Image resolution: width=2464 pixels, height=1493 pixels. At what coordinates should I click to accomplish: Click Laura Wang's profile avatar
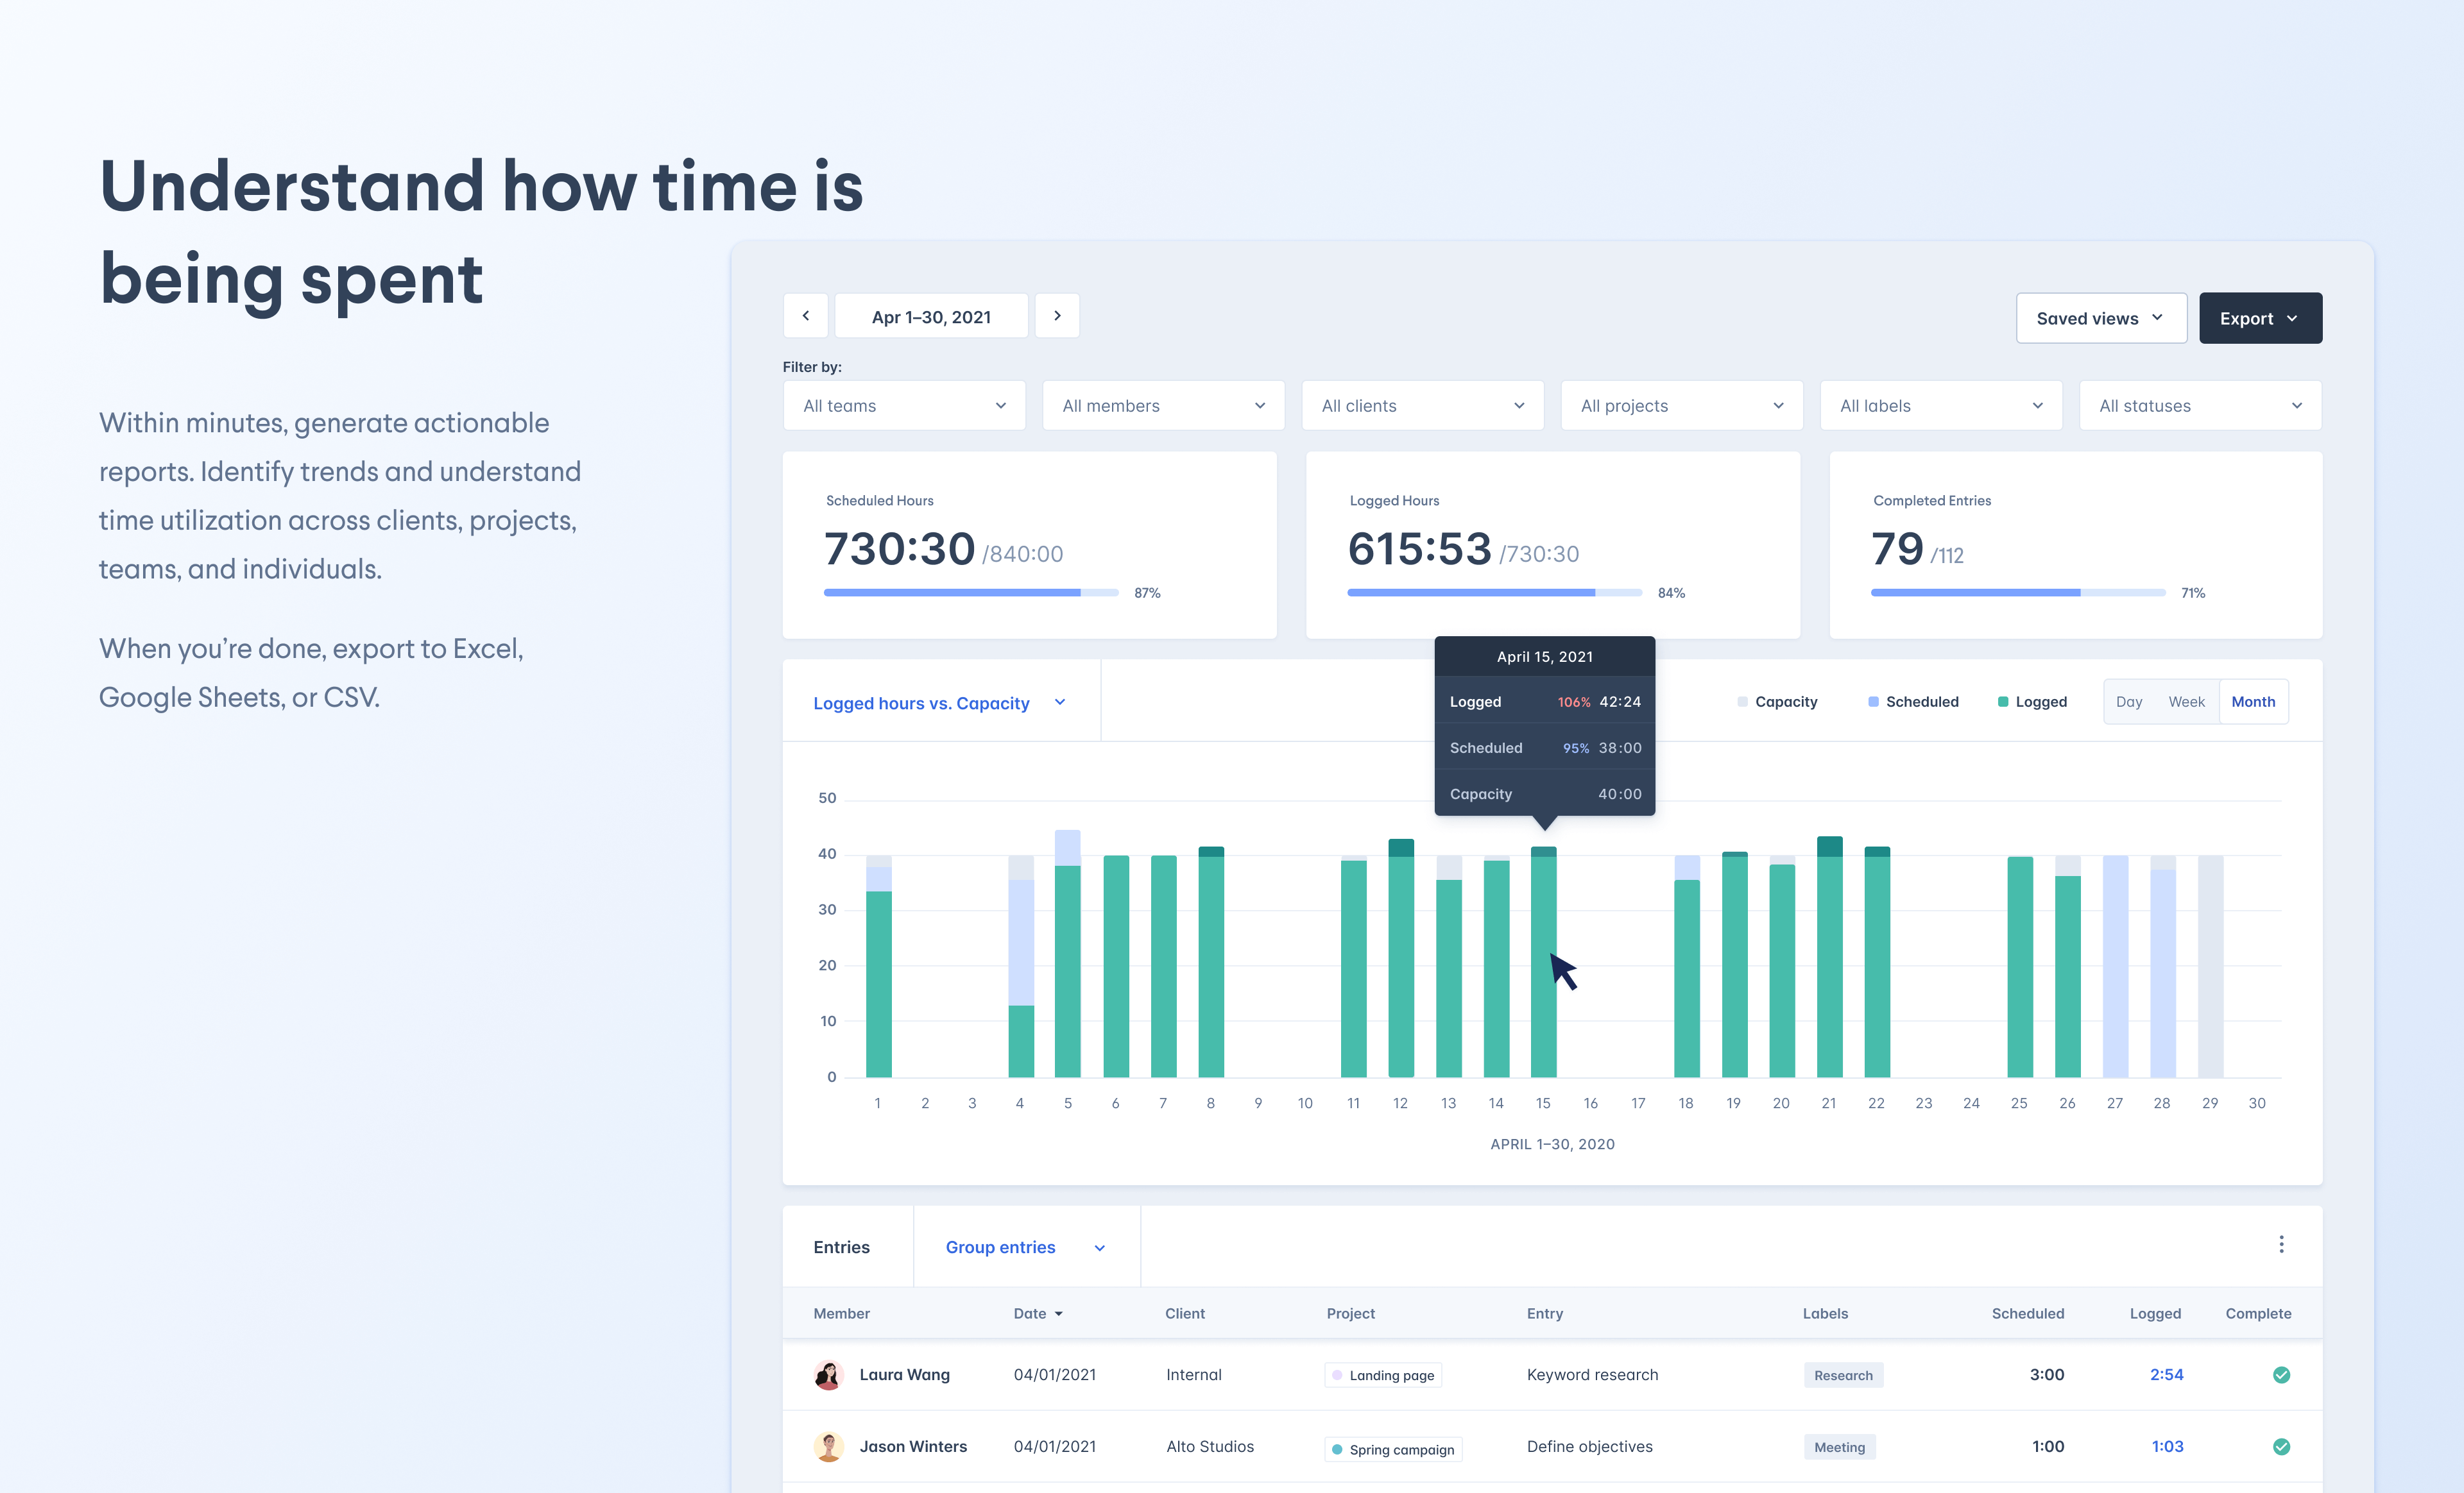point(828,1374)
